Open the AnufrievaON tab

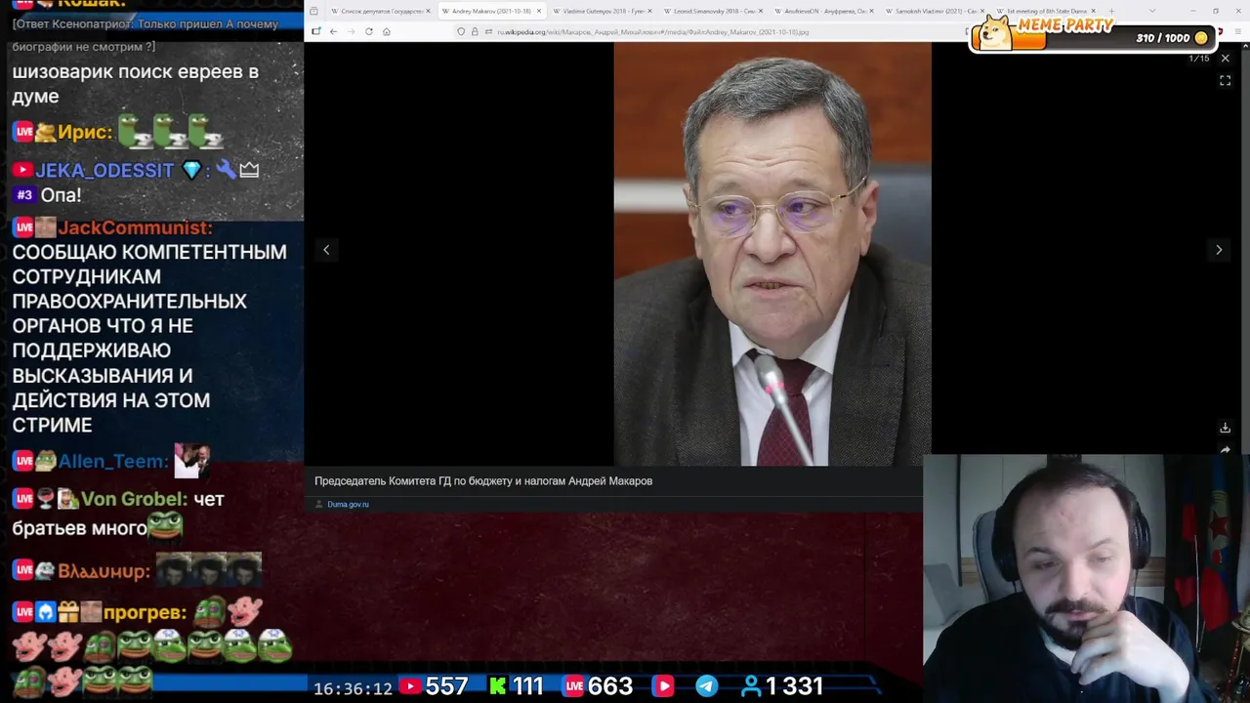824,11
